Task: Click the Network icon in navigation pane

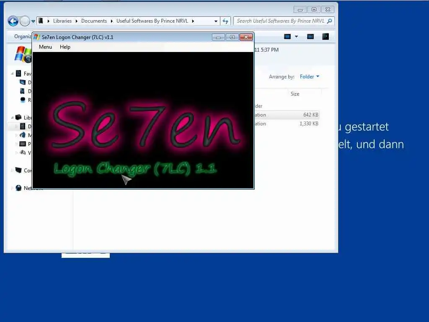Action: click(18, 188)
